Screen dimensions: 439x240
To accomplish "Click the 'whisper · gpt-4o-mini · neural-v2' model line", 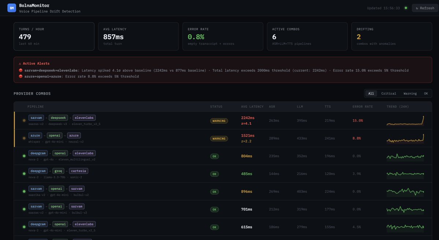I will 56,142.
